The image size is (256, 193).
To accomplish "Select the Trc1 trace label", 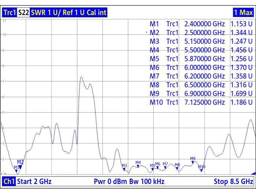I will pyautogui.click(x=9, y=13).
